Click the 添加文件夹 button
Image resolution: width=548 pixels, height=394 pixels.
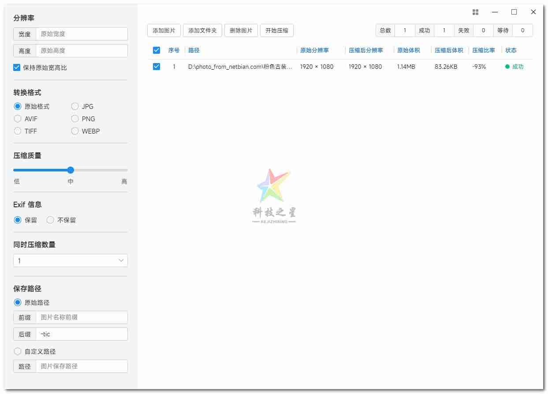pos(202,30)
